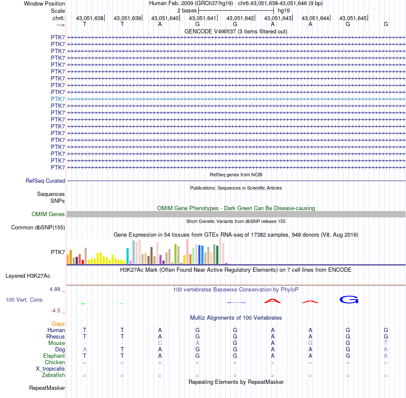The image size is (406, 398).
Task: Click the gray T base in the Mouse row
Action: coord(386,343)
